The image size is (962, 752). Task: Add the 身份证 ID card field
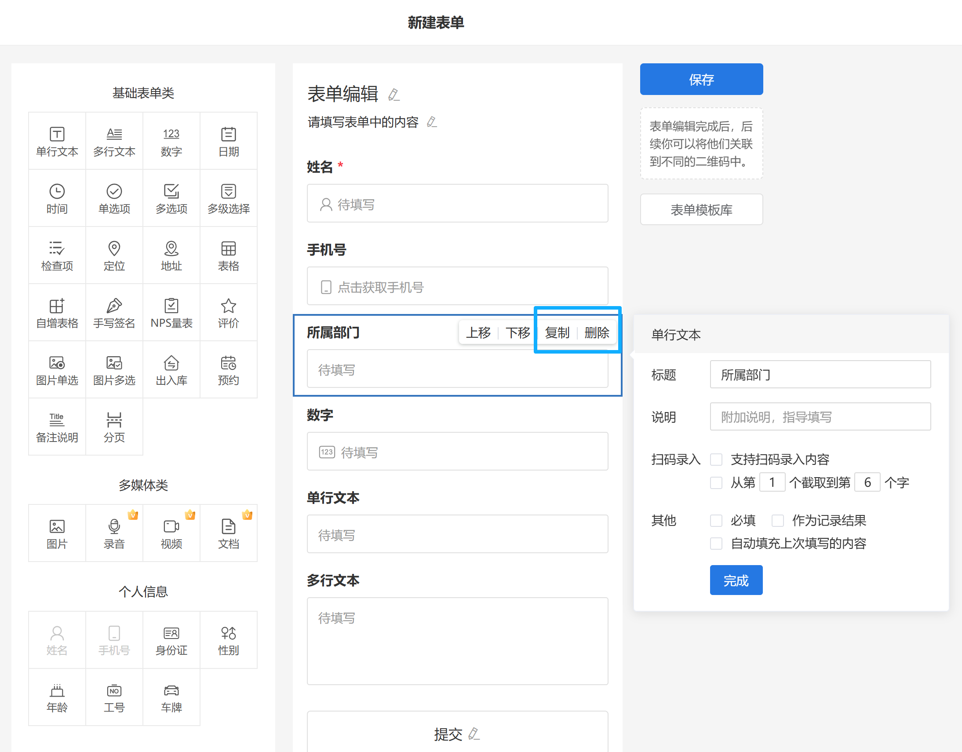point(171,640)
